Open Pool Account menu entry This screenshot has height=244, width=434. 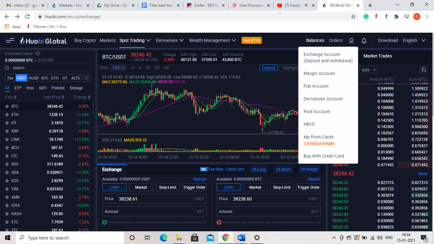point(317,112)
